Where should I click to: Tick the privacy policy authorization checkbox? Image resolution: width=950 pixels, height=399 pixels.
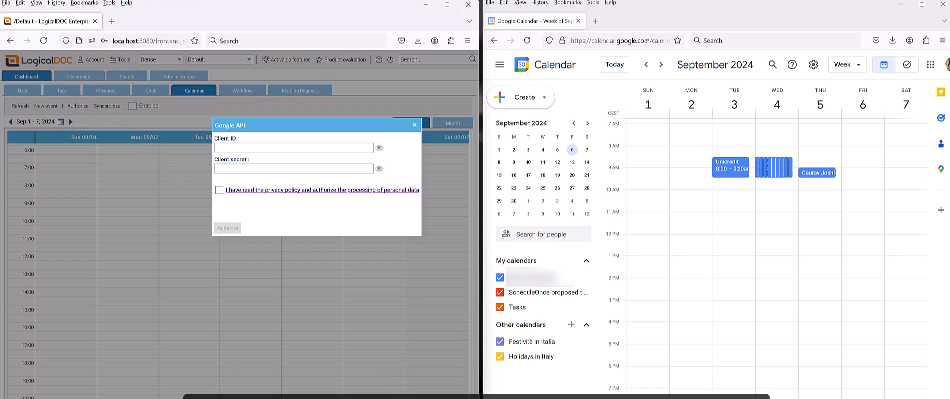219,190
